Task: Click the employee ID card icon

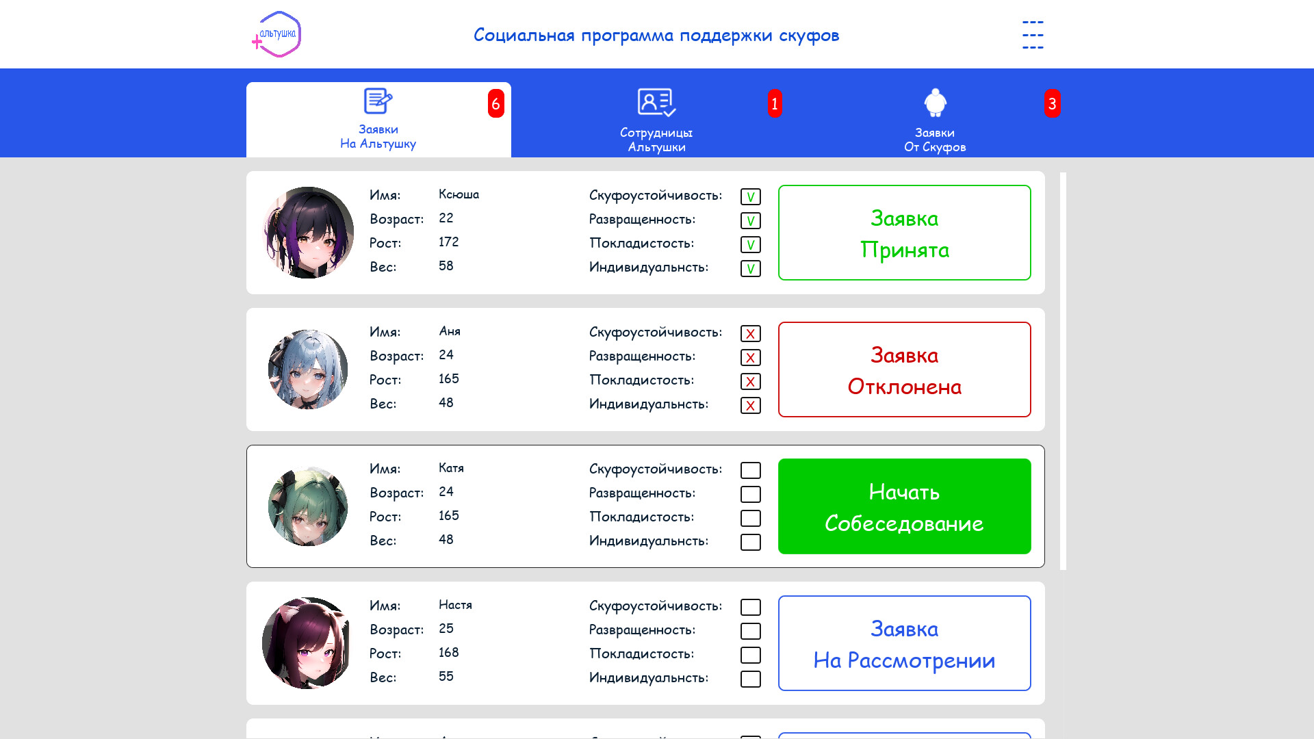Action: [656, 103]
